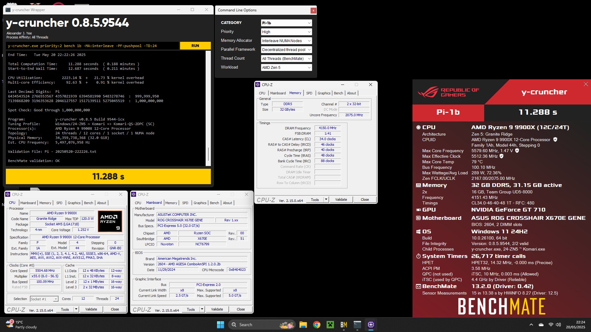Click the Windows OS icon in BenchMate panel
This screenshot has height=332, width=591.
coord(418,231)
